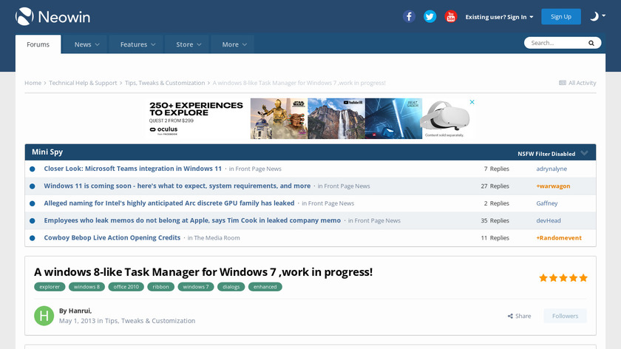Click the dialogs tag

[x=231, y=287]
